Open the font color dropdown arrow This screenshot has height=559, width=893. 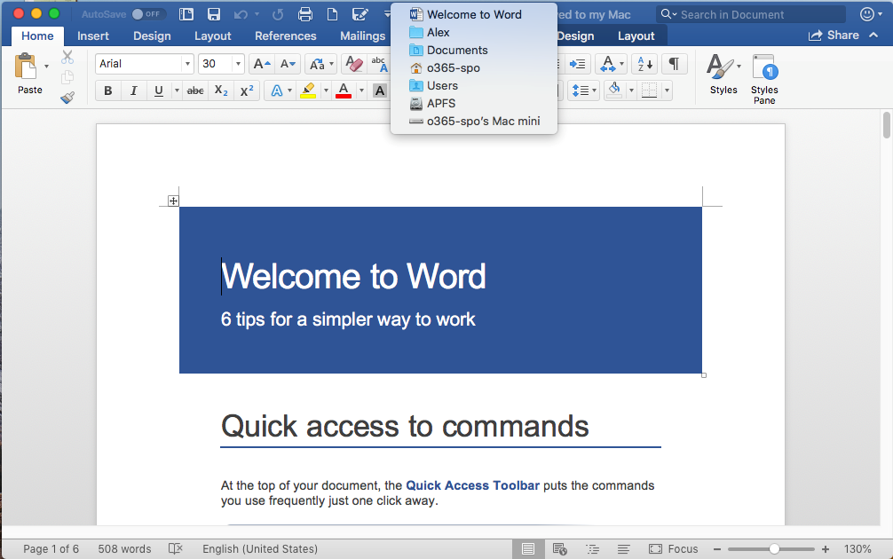click(361, 91)
